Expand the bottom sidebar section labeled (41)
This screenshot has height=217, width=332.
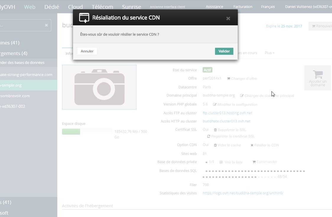pyautogui.click(x=6, y=203)
